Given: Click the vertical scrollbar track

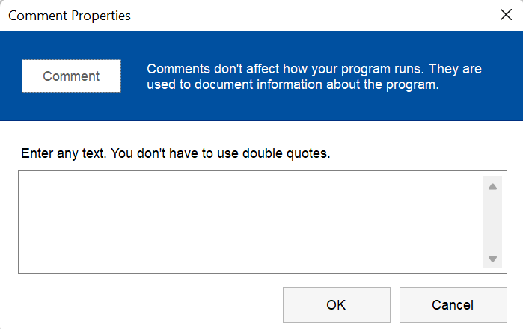Looking at the screenshot, I should coord(492,223).
